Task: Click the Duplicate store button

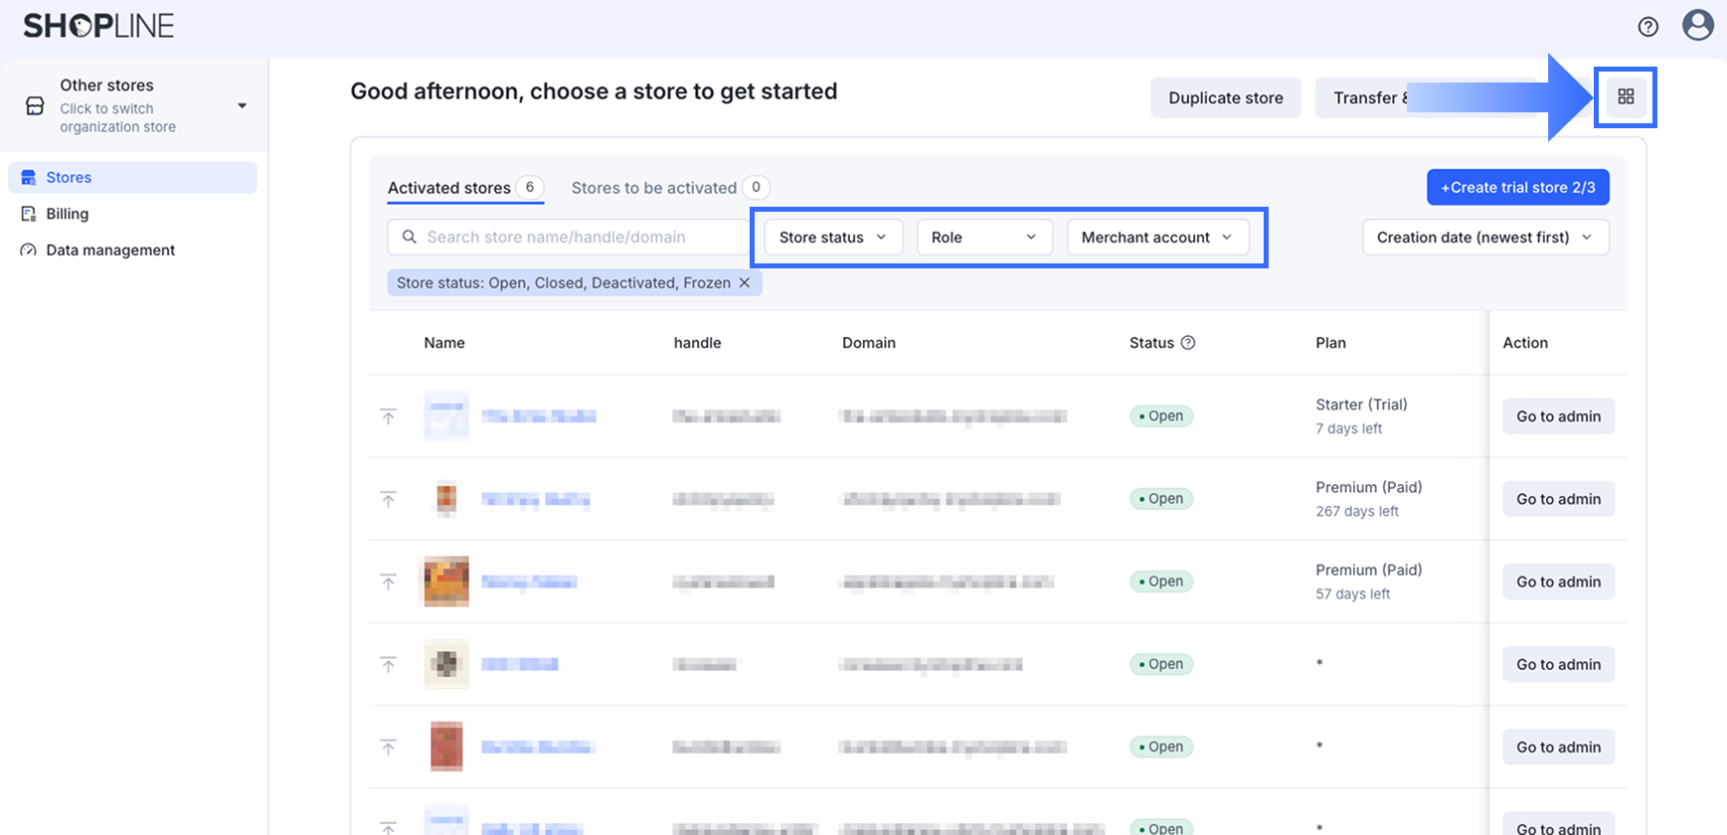Action: [1225, 97]
